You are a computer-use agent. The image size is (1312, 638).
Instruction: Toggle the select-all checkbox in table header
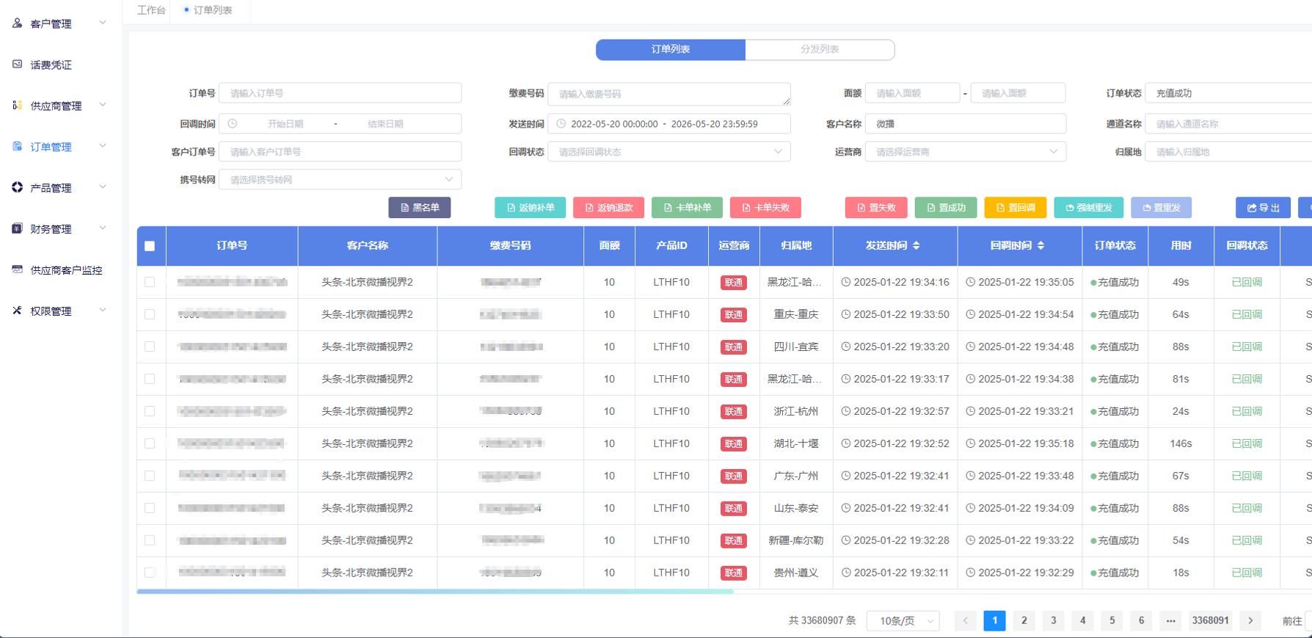[x=150, y=246]
